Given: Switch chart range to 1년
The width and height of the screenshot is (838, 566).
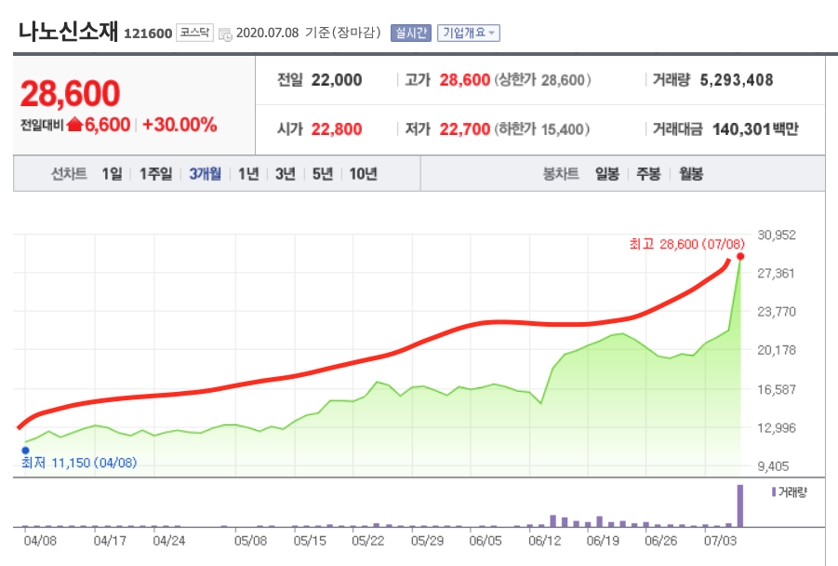Looking at the screenshot, I should (x=248, y=174).
